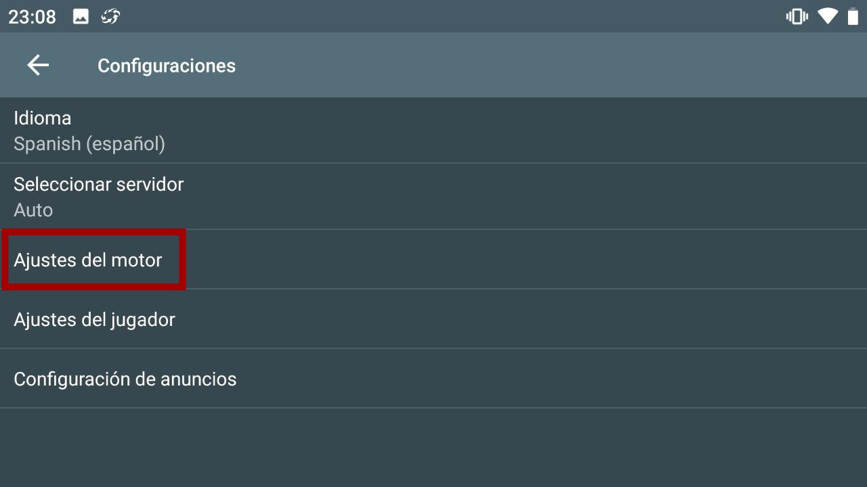Click the Configuraciones header title
Screen dimensions: 867x487
(x=167, y=66)
